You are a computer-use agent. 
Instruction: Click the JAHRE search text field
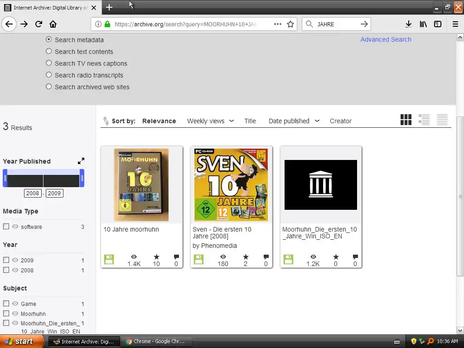coord(337,24)
